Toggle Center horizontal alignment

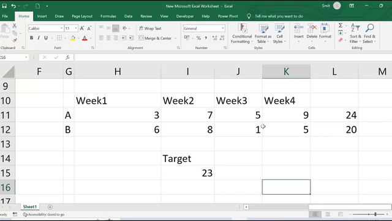(x=108, y=38)
